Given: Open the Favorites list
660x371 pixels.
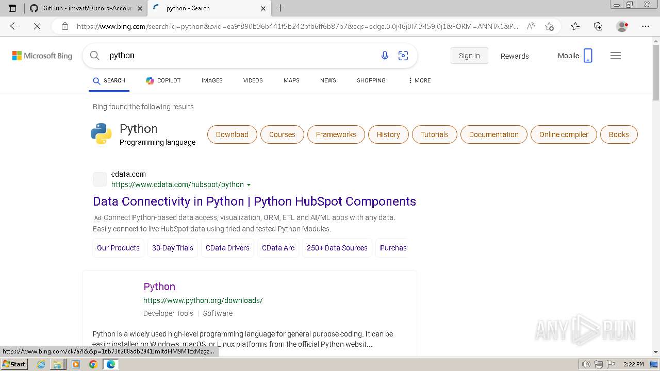Looking at the screenshot, I should coord(575,26).
